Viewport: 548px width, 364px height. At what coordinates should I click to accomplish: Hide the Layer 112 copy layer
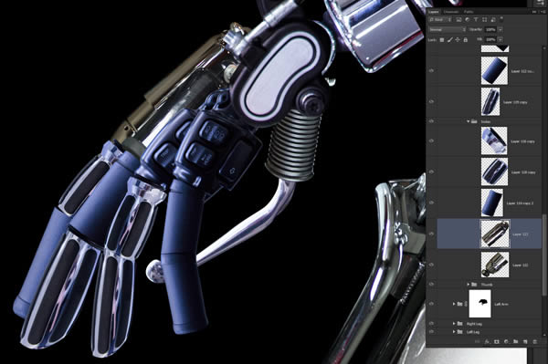[432, 71]
